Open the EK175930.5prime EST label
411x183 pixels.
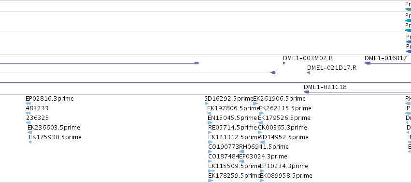[55, 137]
